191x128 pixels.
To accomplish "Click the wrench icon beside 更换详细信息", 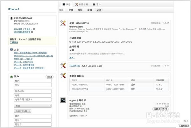I will point(63,75).
